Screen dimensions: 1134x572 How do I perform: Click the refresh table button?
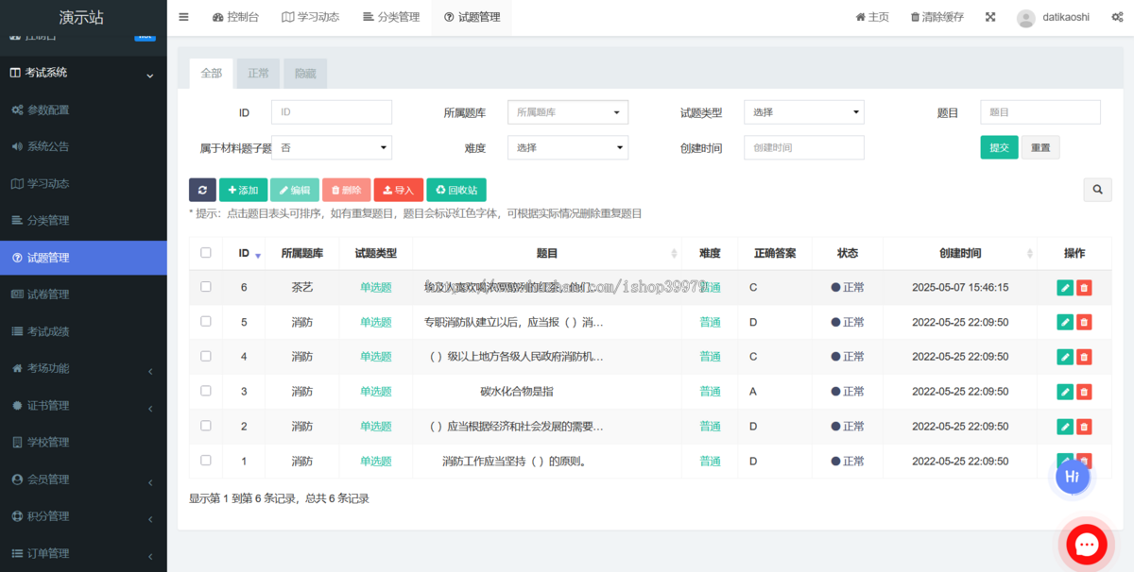point(202,190)
